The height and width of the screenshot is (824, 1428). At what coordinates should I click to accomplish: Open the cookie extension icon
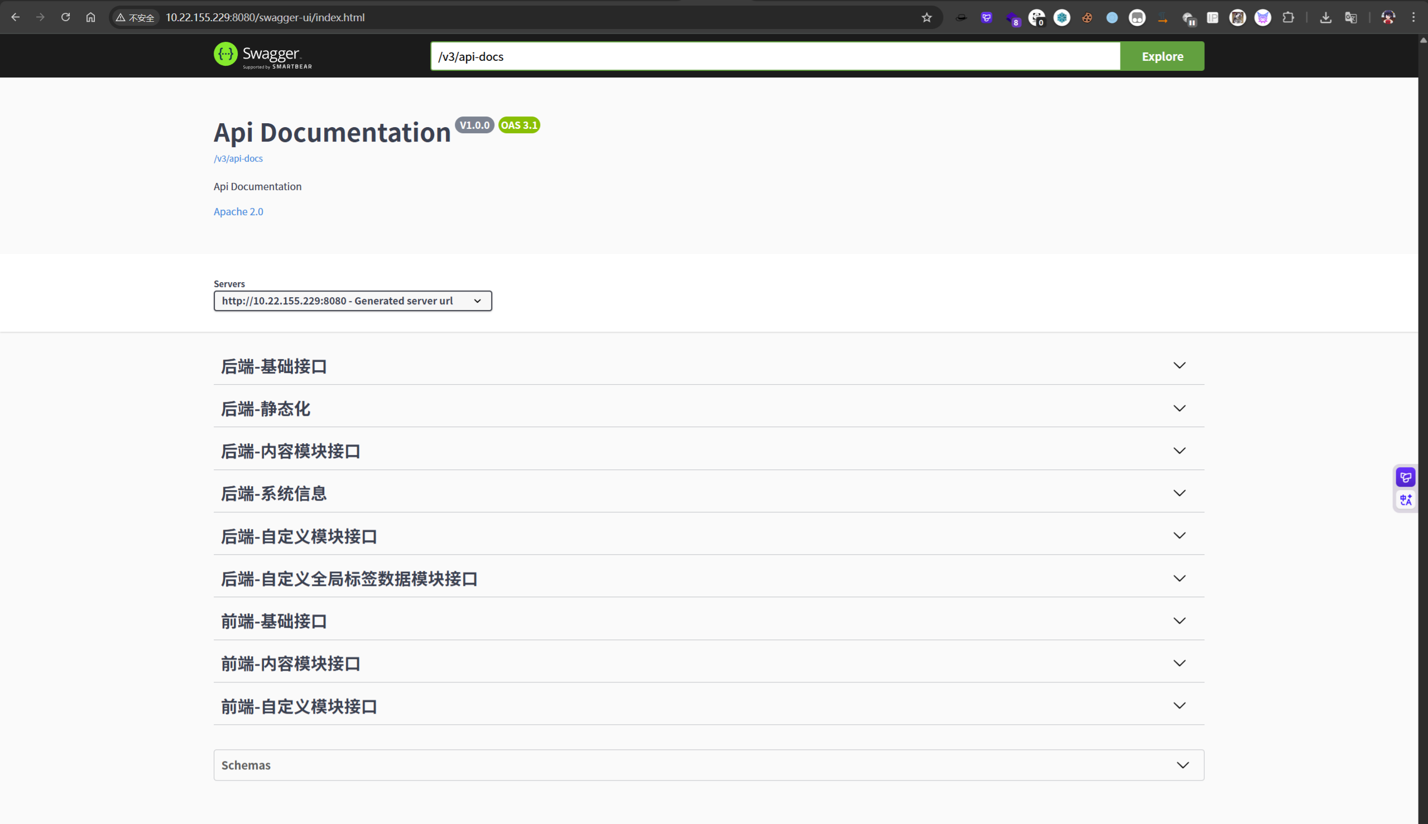tap(1086, 17)
